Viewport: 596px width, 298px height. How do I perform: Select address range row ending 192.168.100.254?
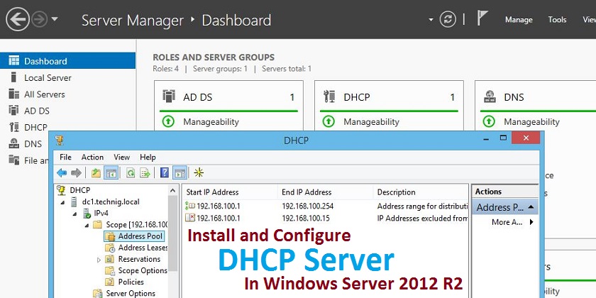point(326,206)
